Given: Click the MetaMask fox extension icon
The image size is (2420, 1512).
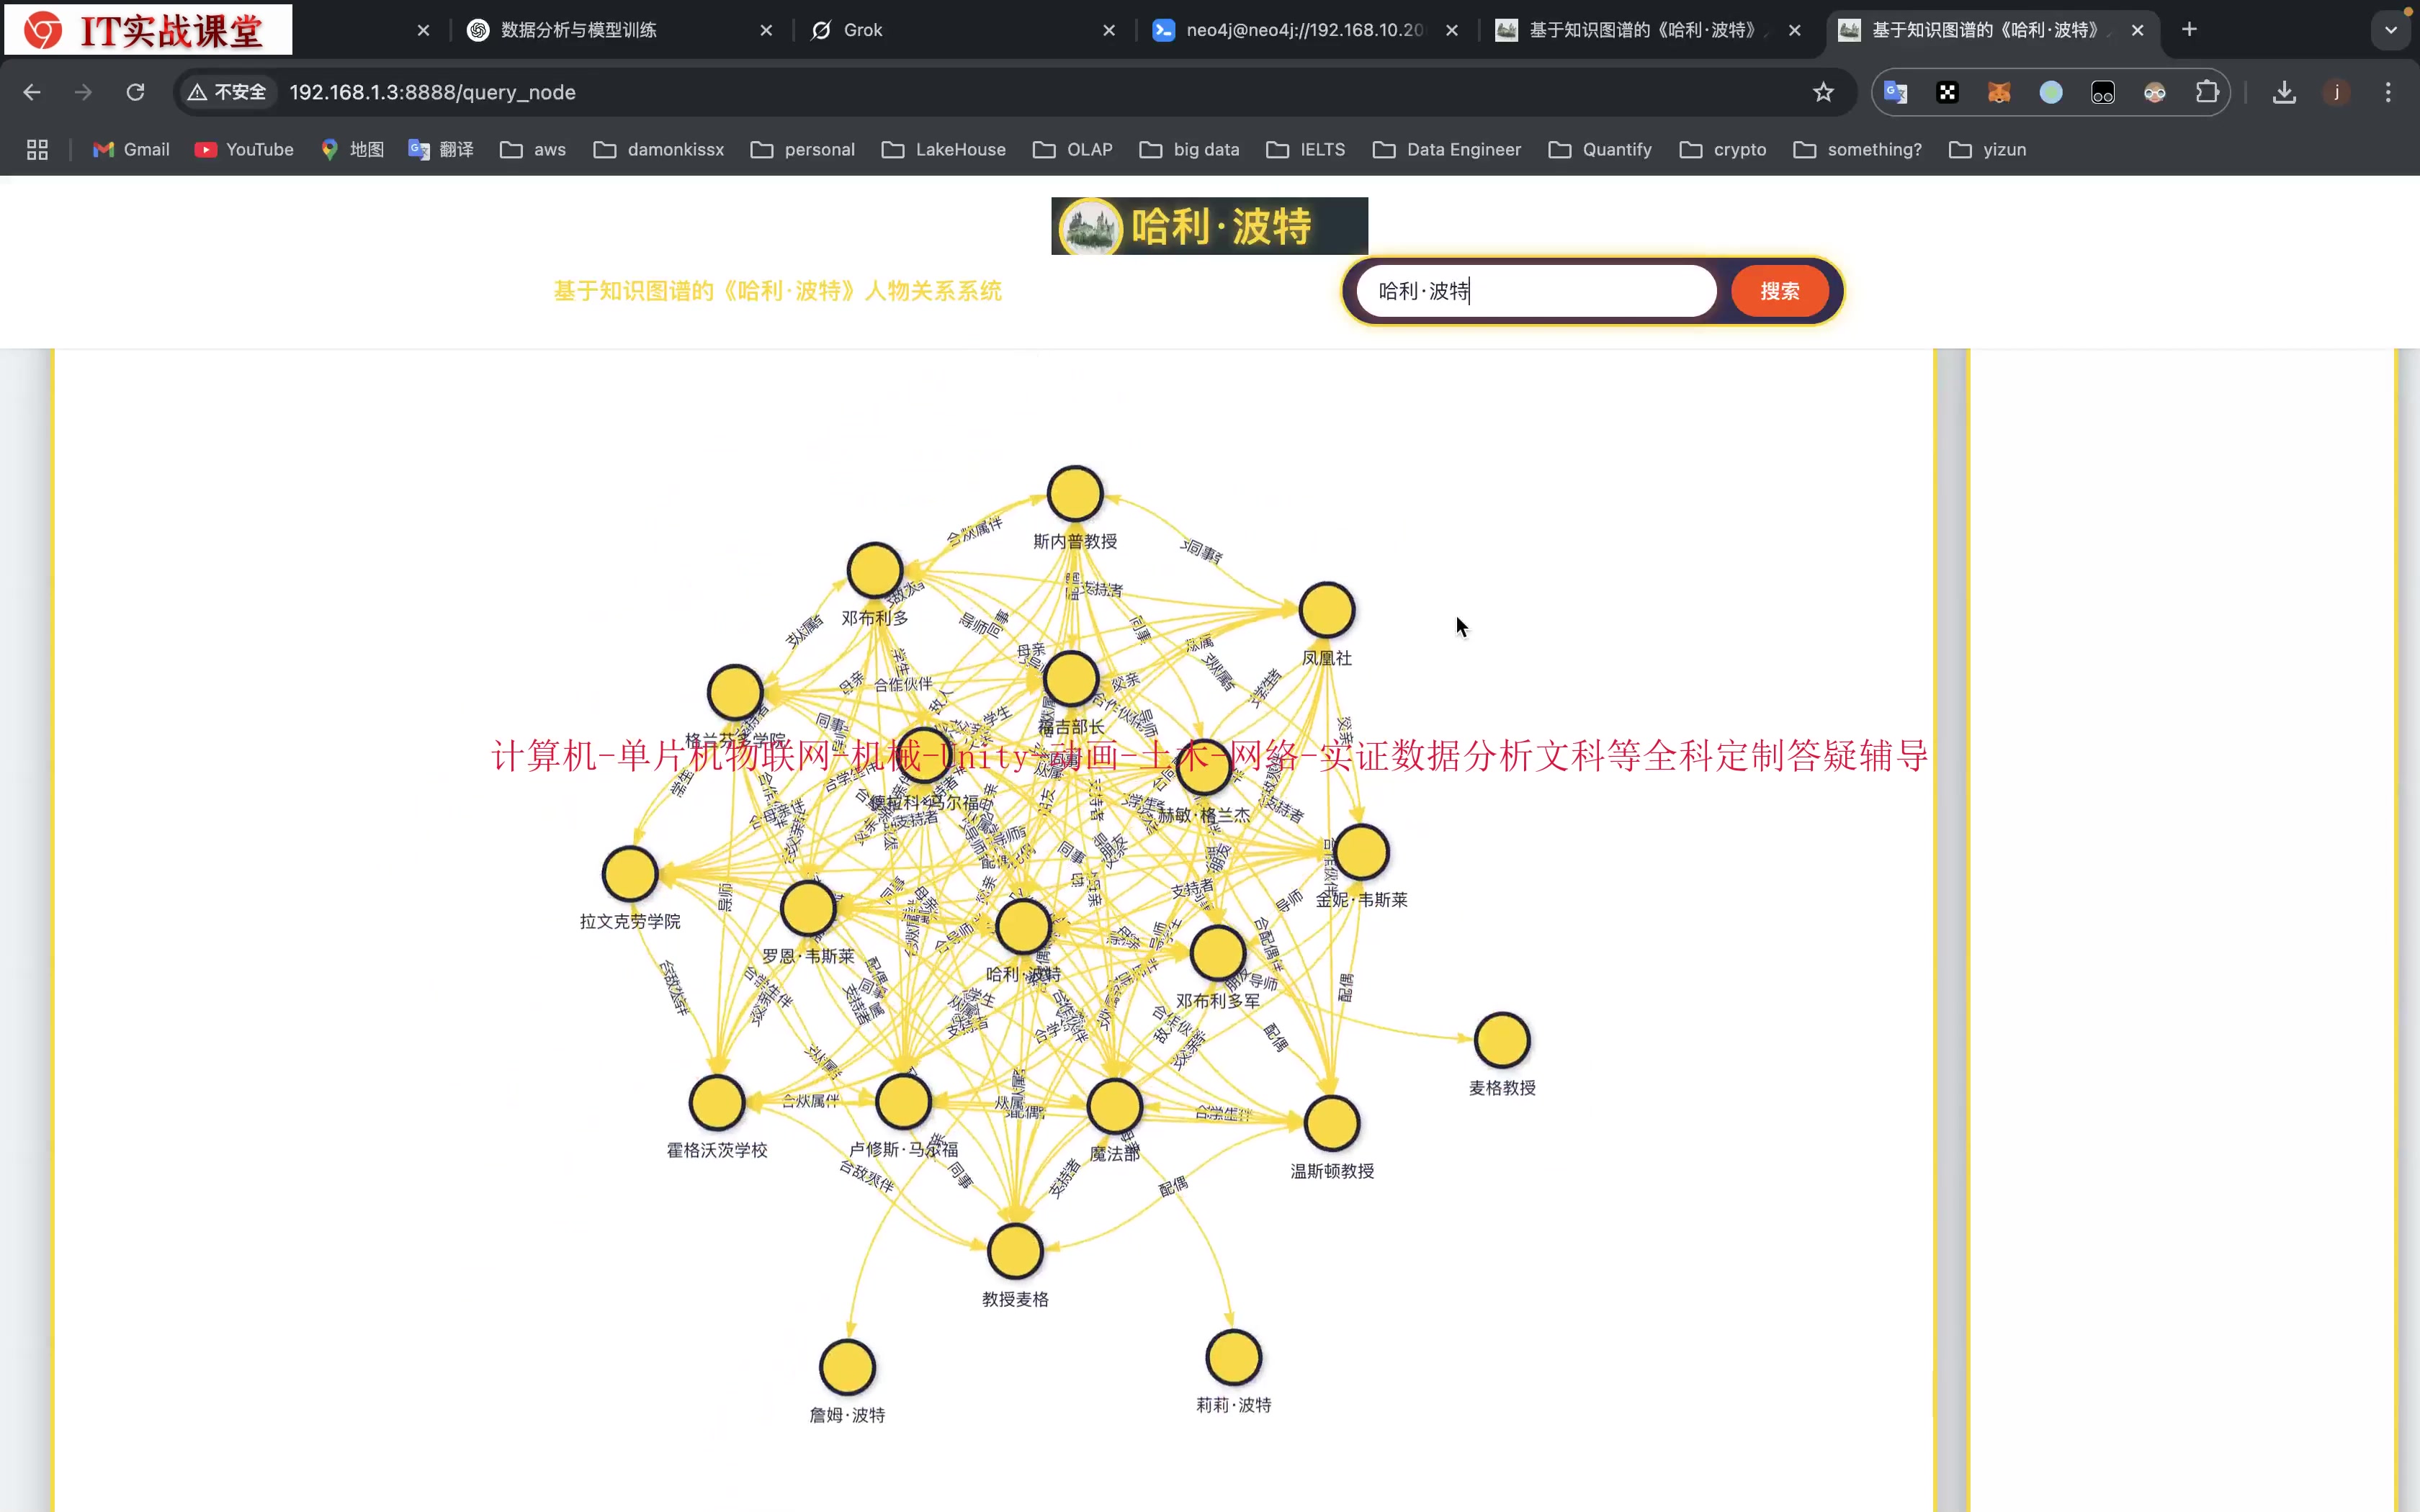Looking at the screenshot, I should coord(1999,92).
